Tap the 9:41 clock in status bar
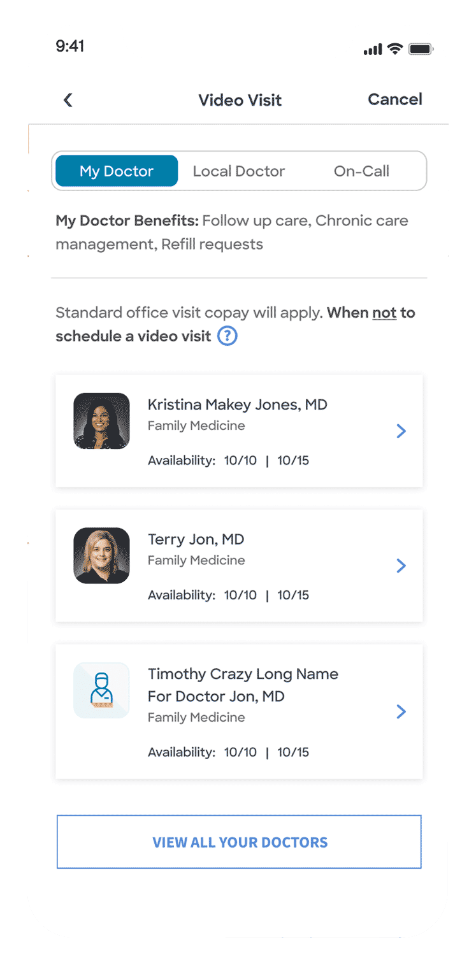The width and height of the screenshot is (476, 963). click(70, 46)
